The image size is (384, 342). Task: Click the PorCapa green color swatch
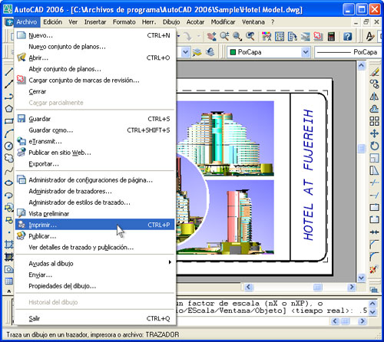233,52
